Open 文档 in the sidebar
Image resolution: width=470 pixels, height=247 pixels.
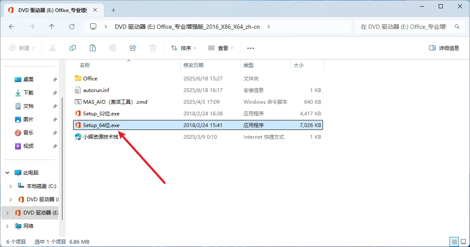point(28,106)
